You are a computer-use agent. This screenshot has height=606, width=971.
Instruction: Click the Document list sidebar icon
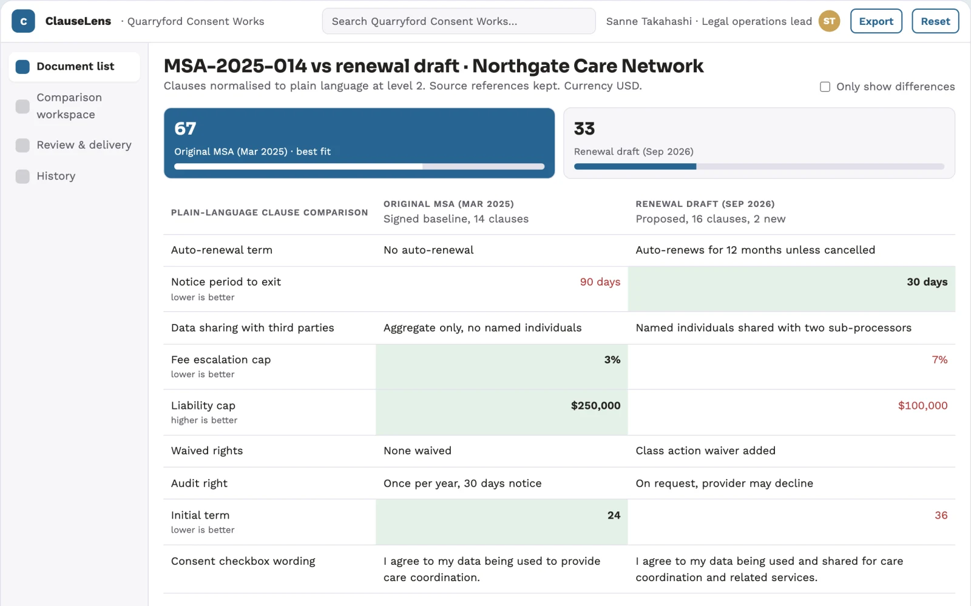pos(22,67)
